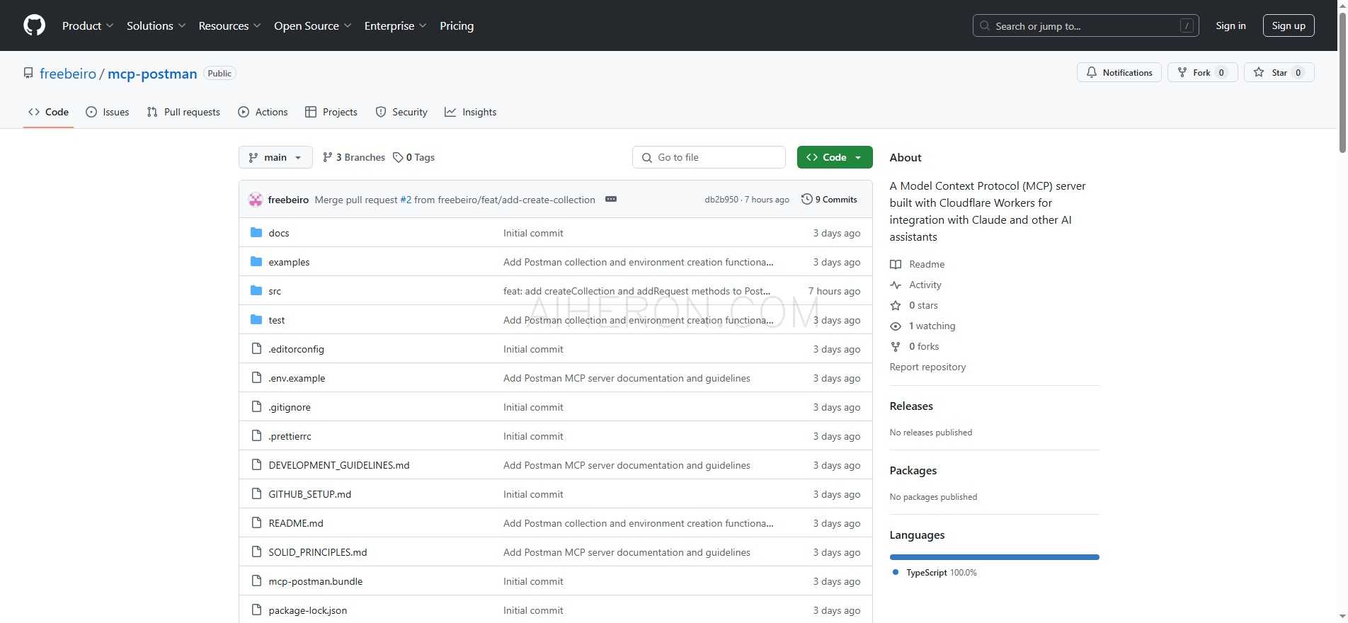Image resolution: width=1348 pixels, height=623 pixels.
Task: Open the Product dropdown menu
Action: [88, 25]
